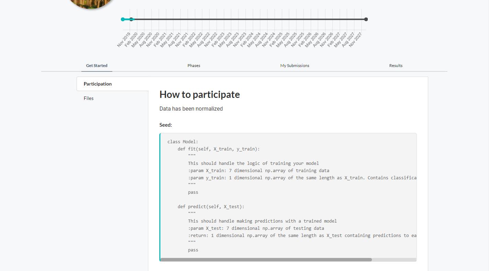Click the seed code block's horizontal scrollbar thumb
489x271 pixels.
266,260
